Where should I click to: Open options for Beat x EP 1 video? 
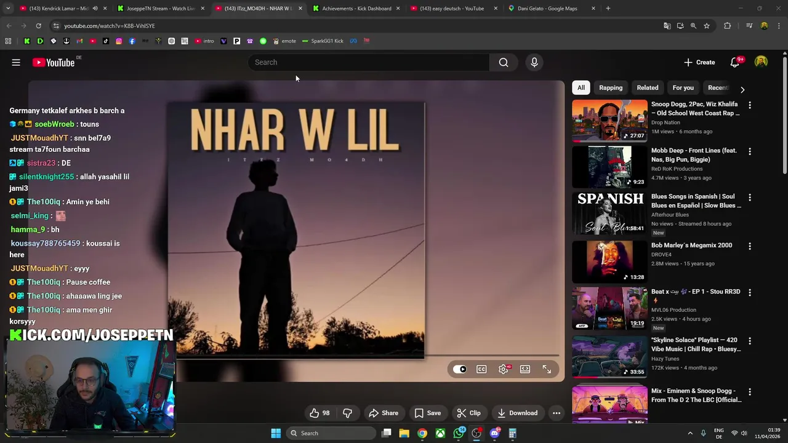[x=750, y=293]
